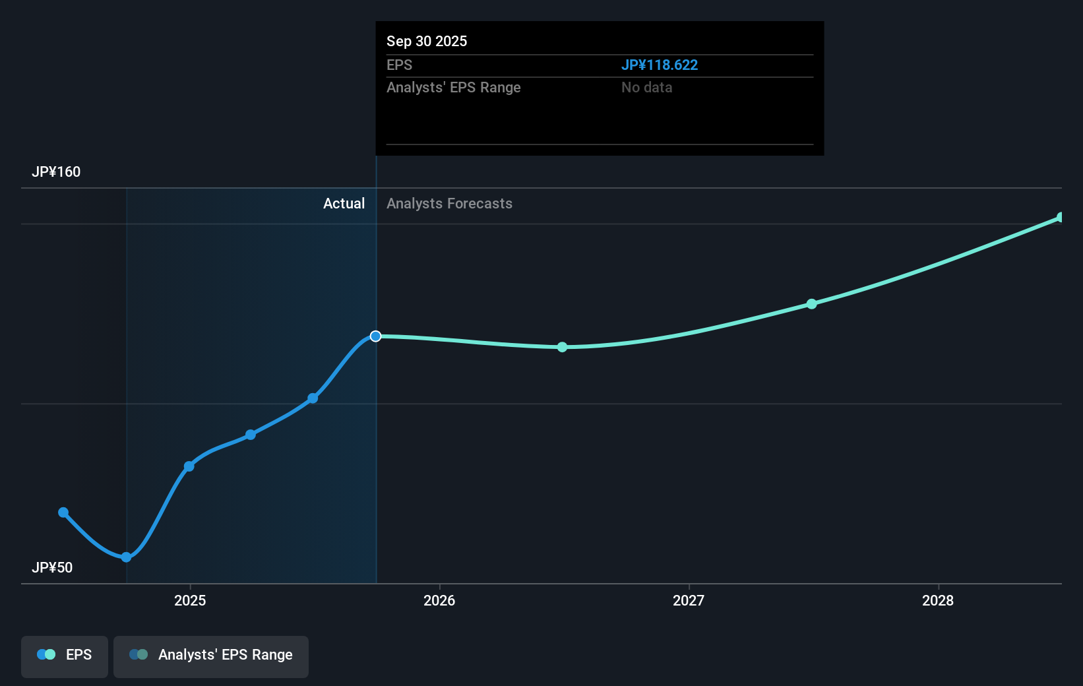Select the mid-2026 forecast data point
Image resolution: width=1083 pixels, height=686 pixels.
pyautogui.click(x=562, y=347)
